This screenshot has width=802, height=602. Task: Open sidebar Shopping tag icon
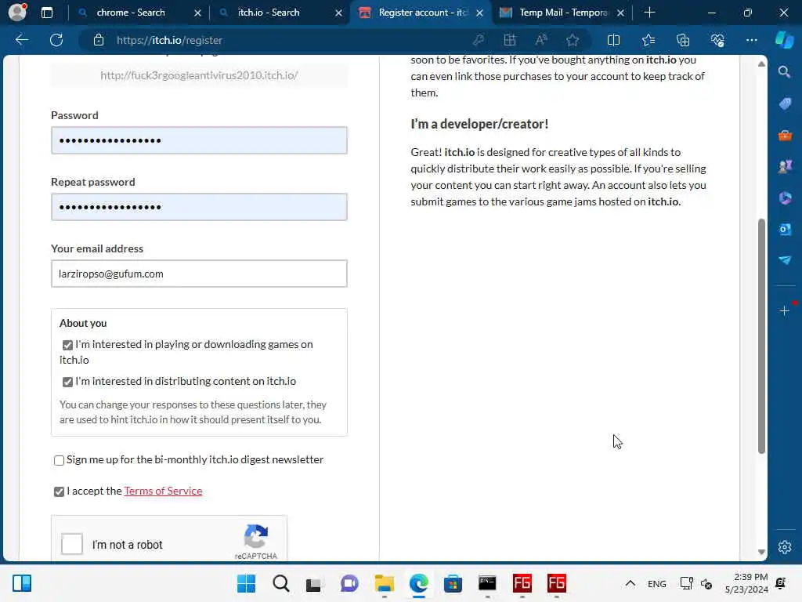click(x=785, y=103)
